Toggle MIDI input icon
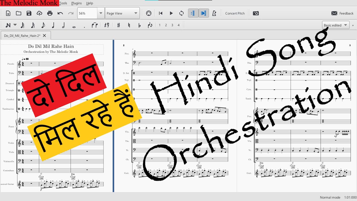This screenshot has height=201, width=357. (x=149, y=13)
